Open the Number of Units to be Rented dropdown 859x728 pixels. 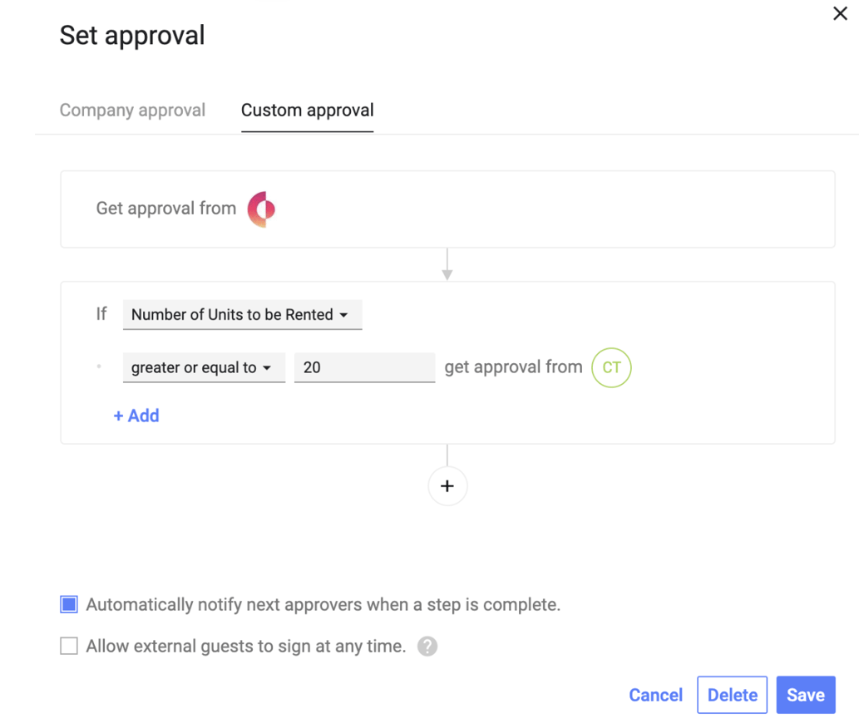point(242,314)
